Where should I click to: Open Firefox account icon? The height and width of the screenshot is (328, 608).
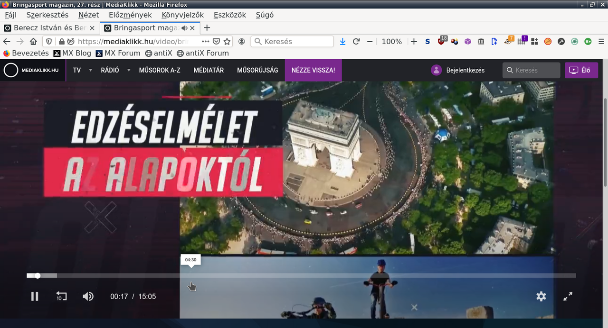coord(242,41)
